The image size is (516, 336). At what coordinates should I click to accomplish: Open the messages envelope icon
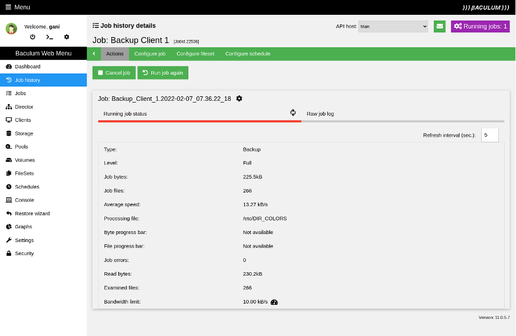439,26
